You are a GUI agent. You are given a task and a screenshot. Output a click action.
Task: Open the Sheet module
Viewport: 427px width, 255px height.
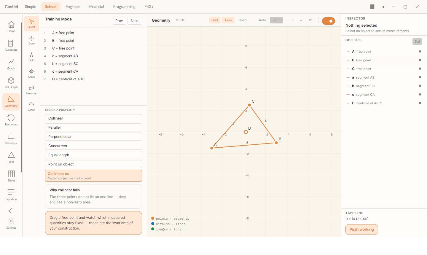click(x=11, y=176)
